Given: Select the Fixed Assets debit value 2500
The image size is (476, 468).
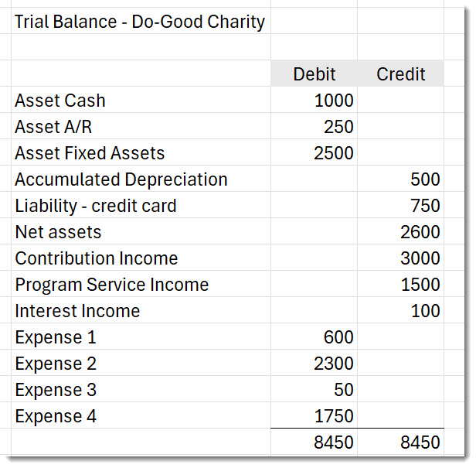Looking at the screenshot, I should coord(334,153).
